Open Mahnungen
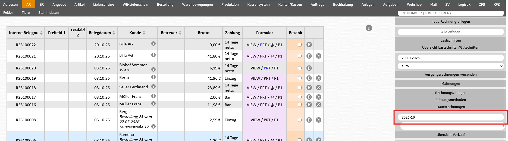Screen dimensions: 508x141 (x=450, y=83)
